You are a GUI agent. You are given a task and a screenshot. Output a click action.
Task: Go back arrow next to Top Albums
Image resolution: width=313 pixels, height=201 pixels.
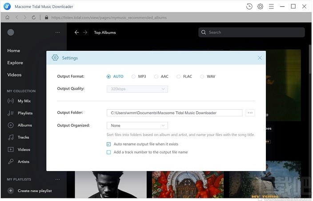(76, 33)
